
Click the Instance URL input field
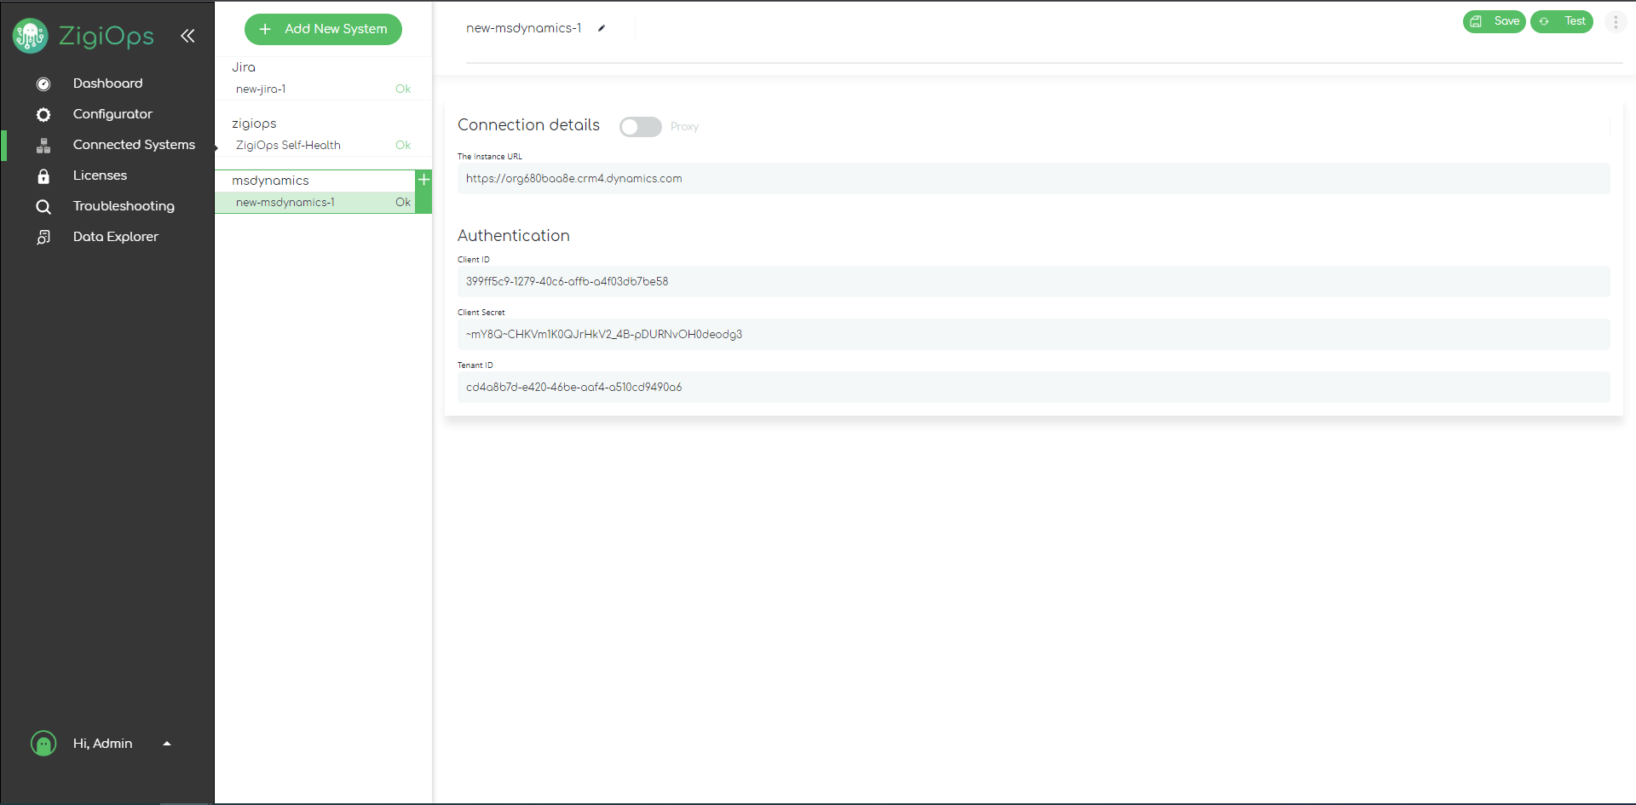click(1034, 179)
